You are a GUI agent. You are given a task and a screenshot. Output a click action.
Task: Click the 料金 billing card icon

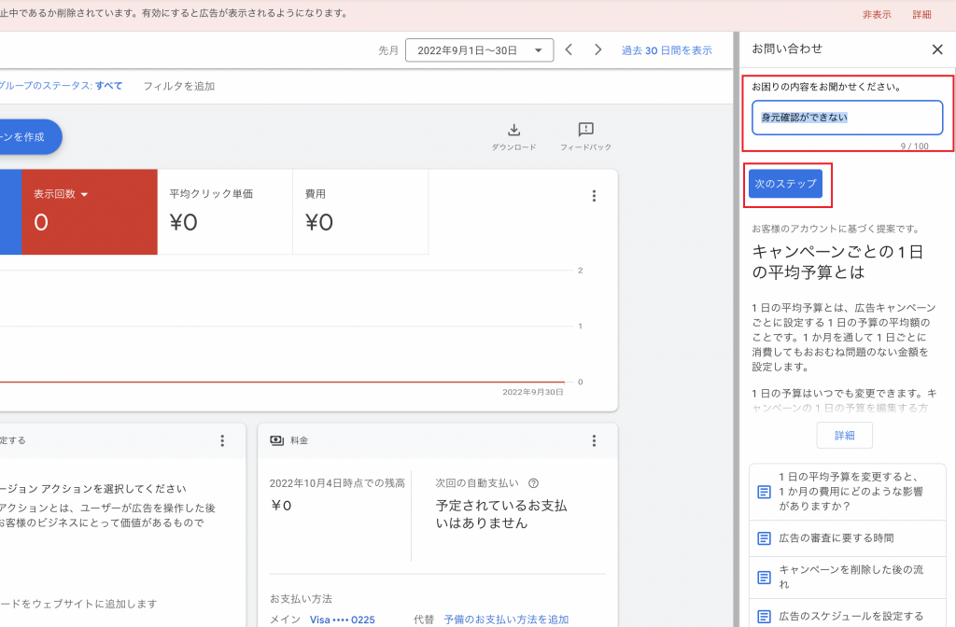(276, 440)
